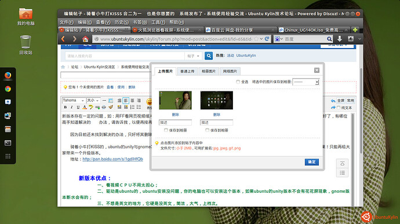Click the redo arrow in editor
400x224 pixels.
coord(333,108)
